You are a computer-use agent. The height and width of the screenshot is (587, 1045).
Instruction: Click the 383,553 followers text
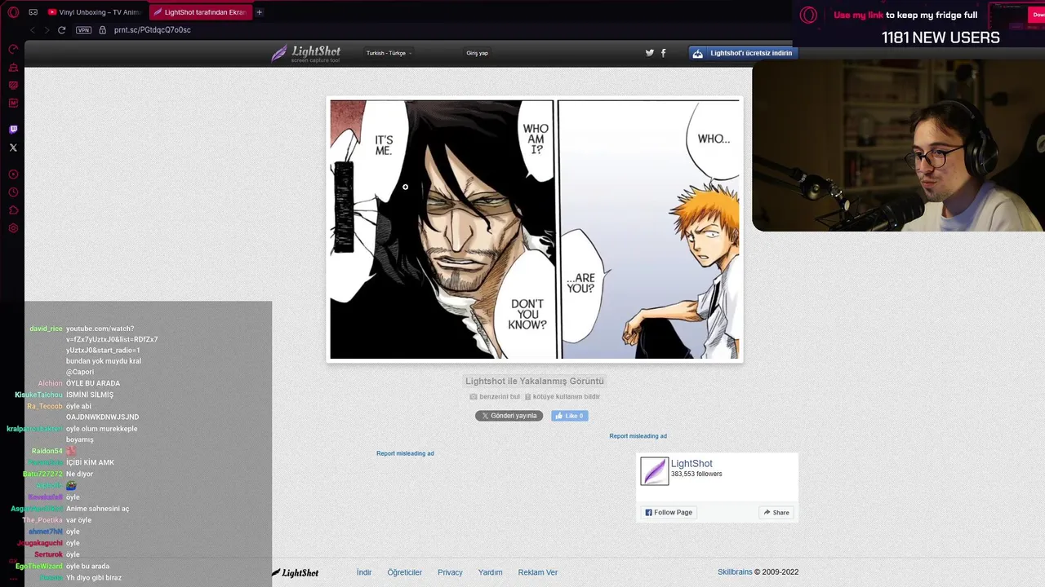click(696, 474)
